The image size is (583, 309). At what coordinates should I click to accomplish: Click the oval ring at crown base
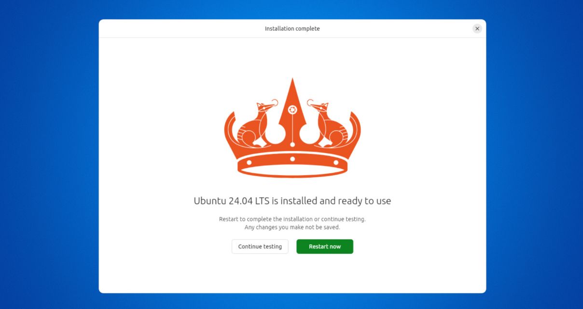click(292, 169)
